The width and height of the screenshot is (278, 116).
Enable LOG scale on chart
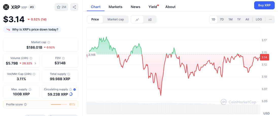tap(259, 19)
